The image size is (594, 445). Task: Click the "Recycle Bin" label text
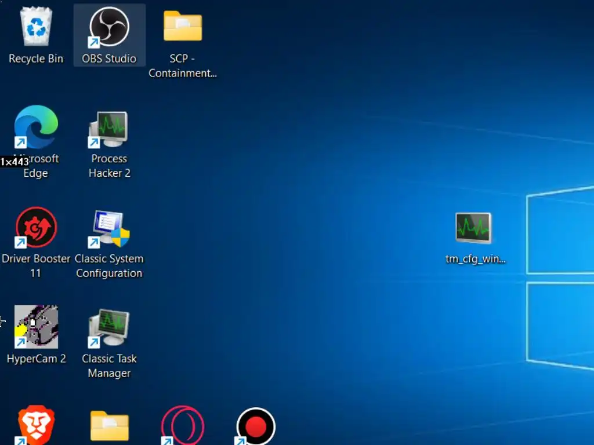(36, 59)
